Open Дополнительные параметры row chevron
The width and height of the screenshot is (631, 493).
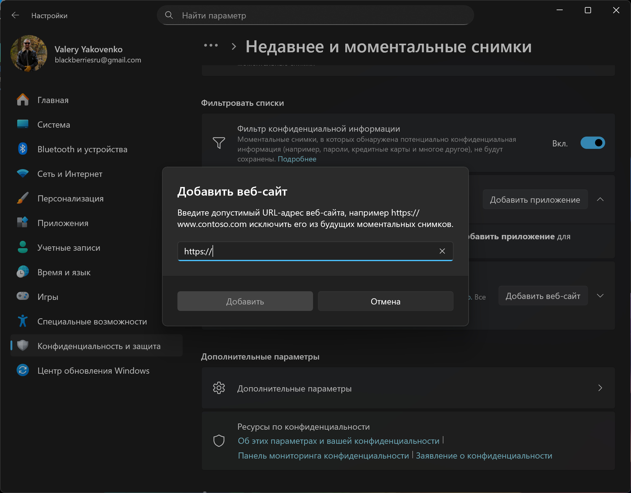click(x=600, y=388)
